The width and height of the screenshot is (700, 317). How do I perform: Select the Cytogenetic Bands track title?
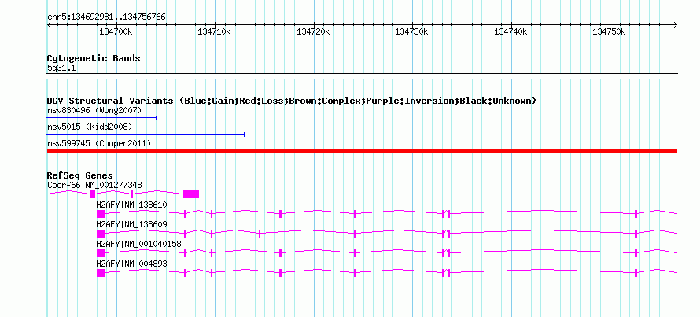(x=94, y=58)
